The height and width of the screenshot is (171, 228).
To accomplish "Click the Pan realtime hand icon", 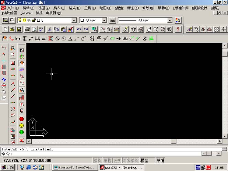I will click(149, 30).
